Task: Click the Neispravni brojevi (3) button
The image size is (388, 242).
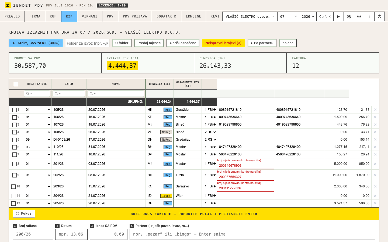Action: [223, 43]
